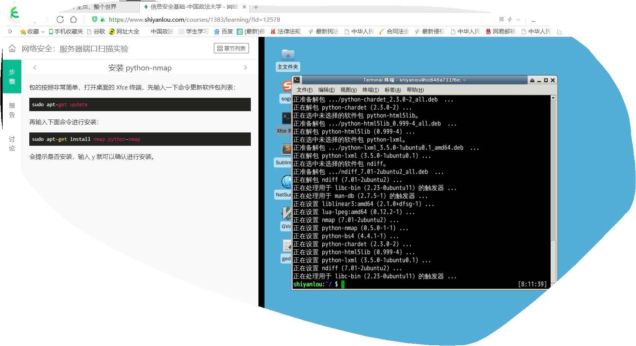
Task: Click the browser refresh icon
Action: click(60, 19)
